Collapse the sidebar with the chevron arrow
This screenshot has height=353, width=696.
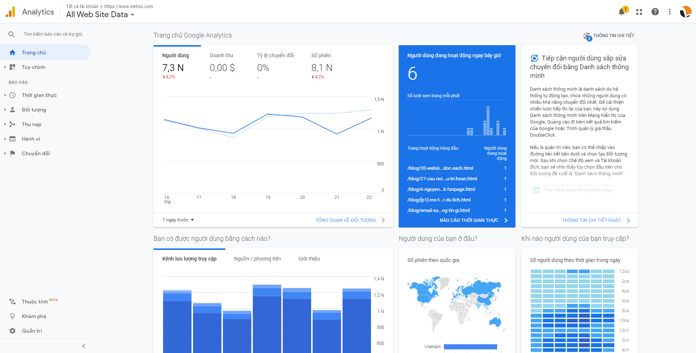[x=84, y=346]
